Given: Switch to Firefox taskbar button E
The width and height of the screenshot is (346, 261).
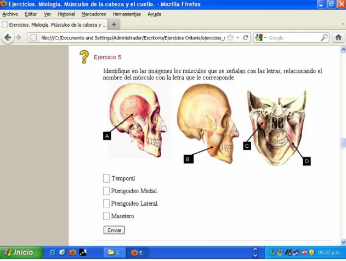Looking at the screenshot, I should click(138, 253).
